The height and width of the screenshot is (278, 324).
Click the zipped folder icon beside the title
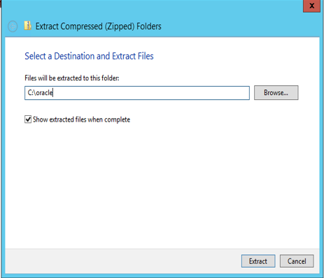click(x=28, y=26)
